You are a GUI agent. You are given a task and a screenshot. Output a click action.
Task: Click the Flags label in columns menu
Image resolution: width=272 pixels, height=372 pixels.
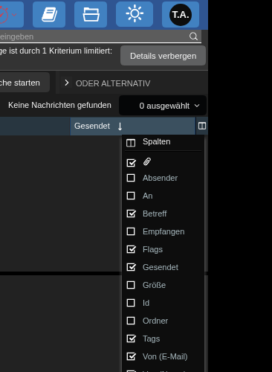click(x=152, y=249)
